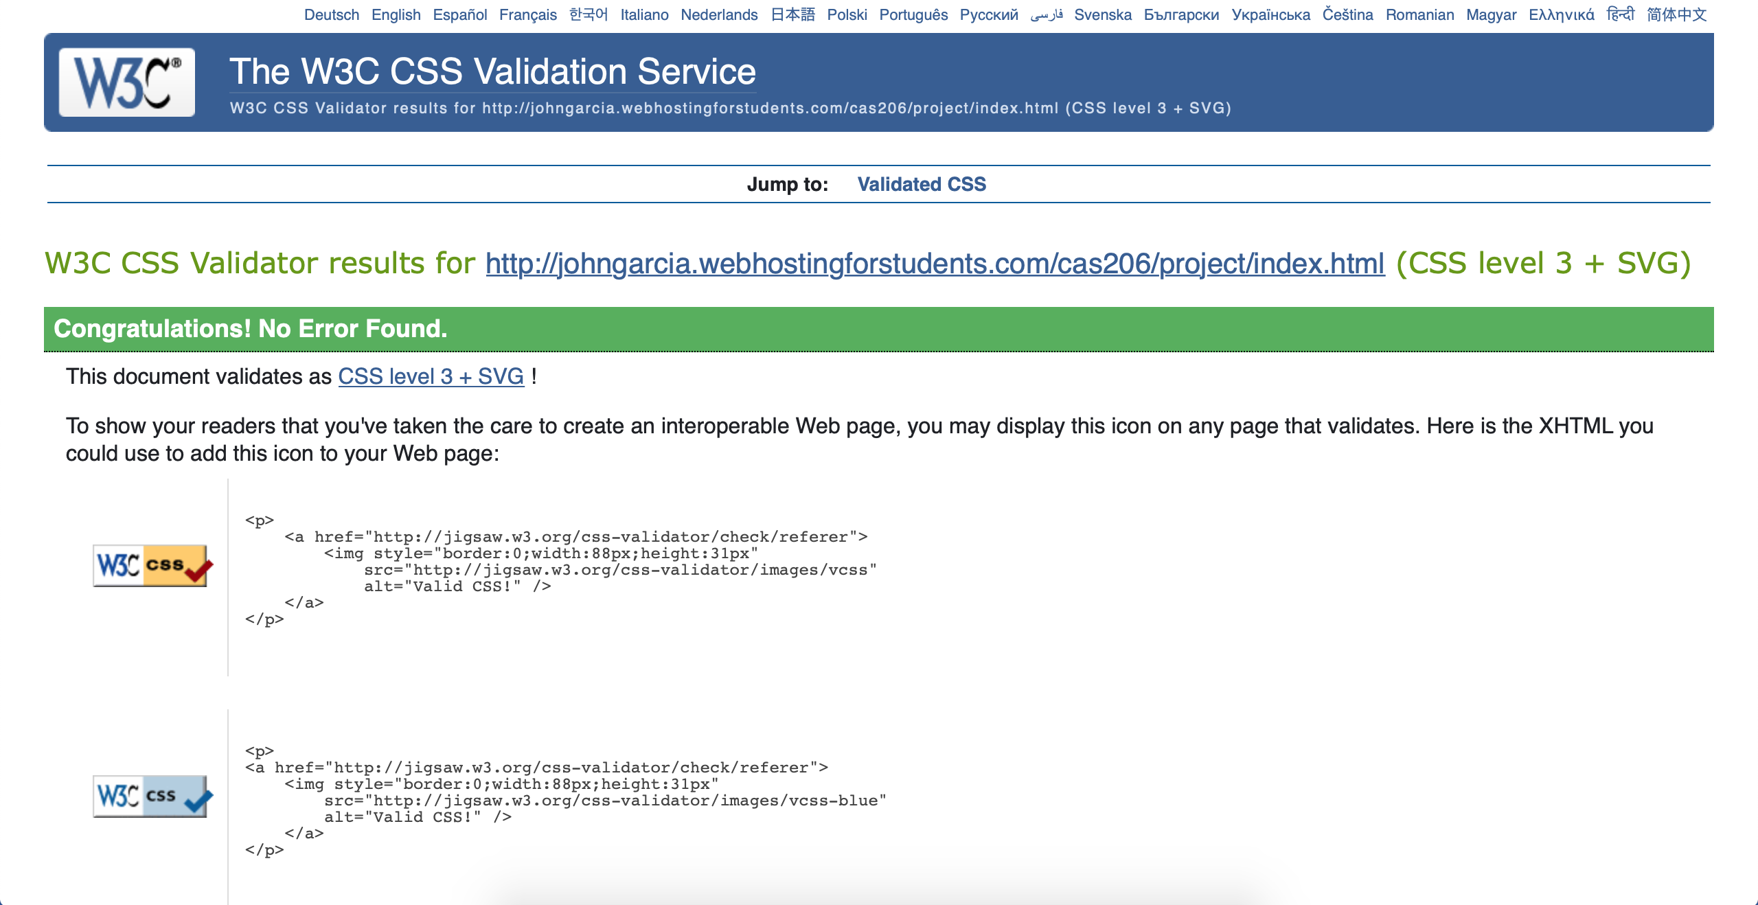Click the vcss-blue badge code snippet

564,801
